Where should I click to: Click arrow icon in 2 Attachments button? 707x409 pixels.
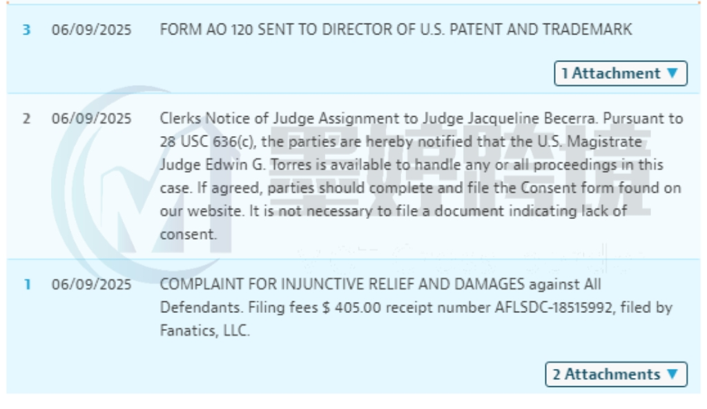coord(672,374)
